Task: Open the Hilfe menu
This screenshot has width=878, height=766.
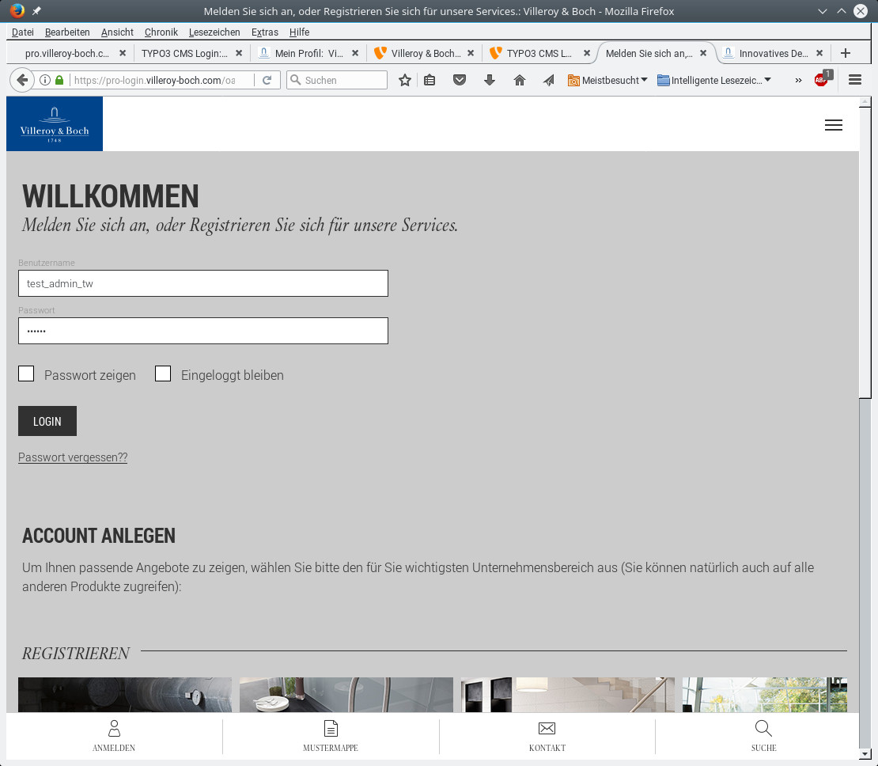Action: 300,32
